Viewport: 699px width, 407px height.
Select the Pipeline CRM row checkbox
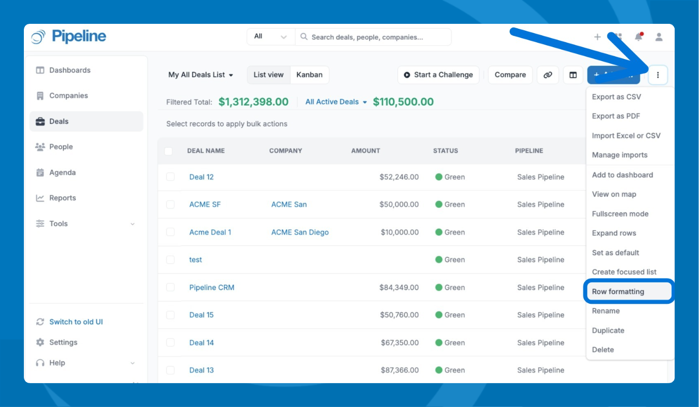pos(171,287)
